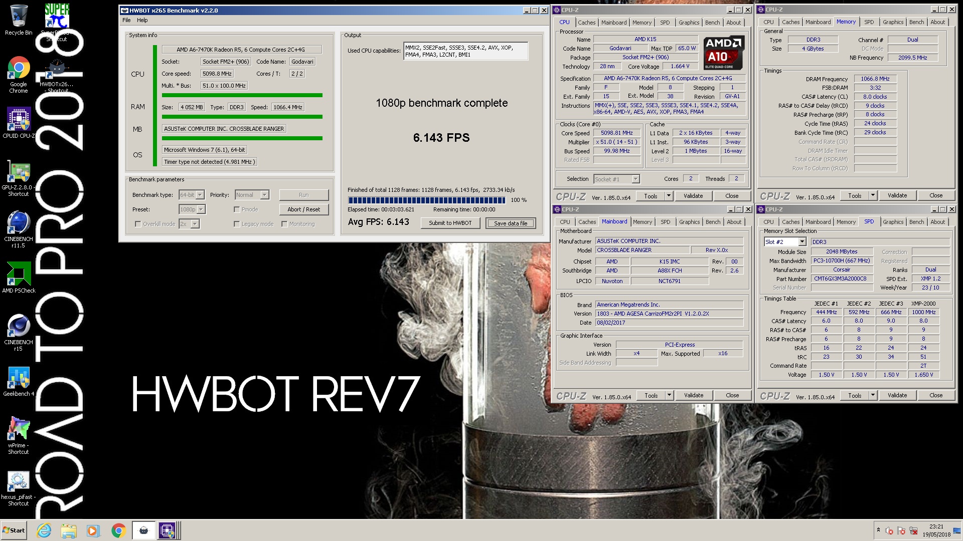Open Windows Media Player from the taskbar

93,530
